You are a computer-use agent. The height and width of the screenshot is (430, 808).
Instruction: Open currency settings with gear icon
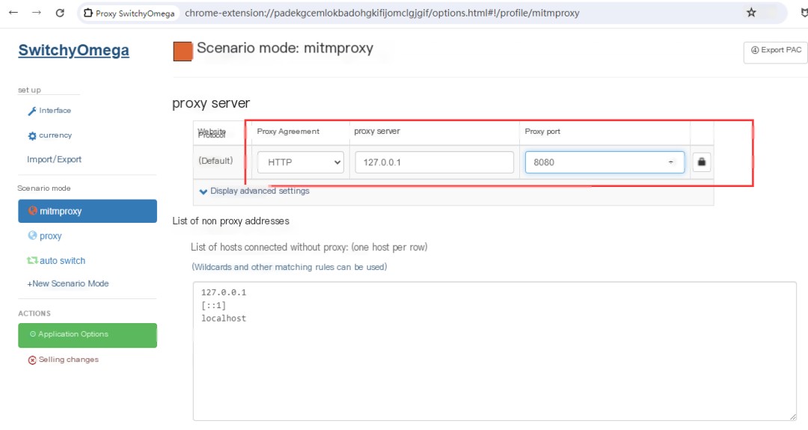coord(49,135)
